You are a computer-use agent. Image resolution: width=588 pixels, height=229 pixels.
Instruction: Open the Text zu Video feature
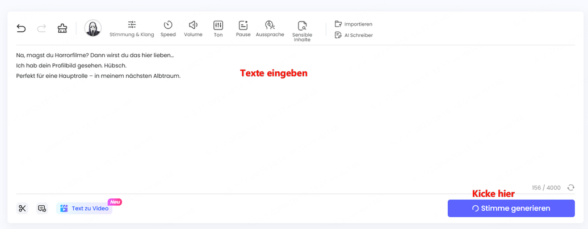[85, 209]
